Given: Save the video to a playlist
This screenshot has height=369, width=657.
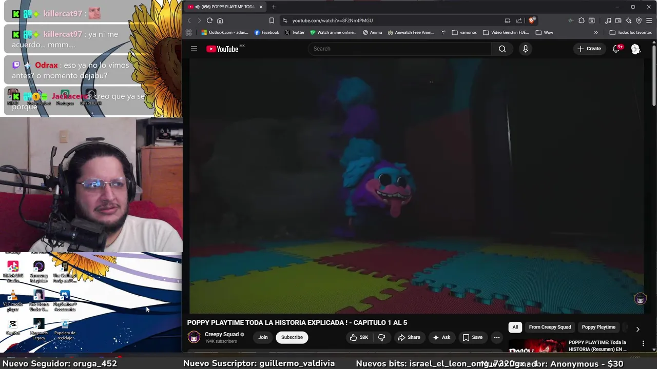Looking at the screenshot, I should click(473, 337).
